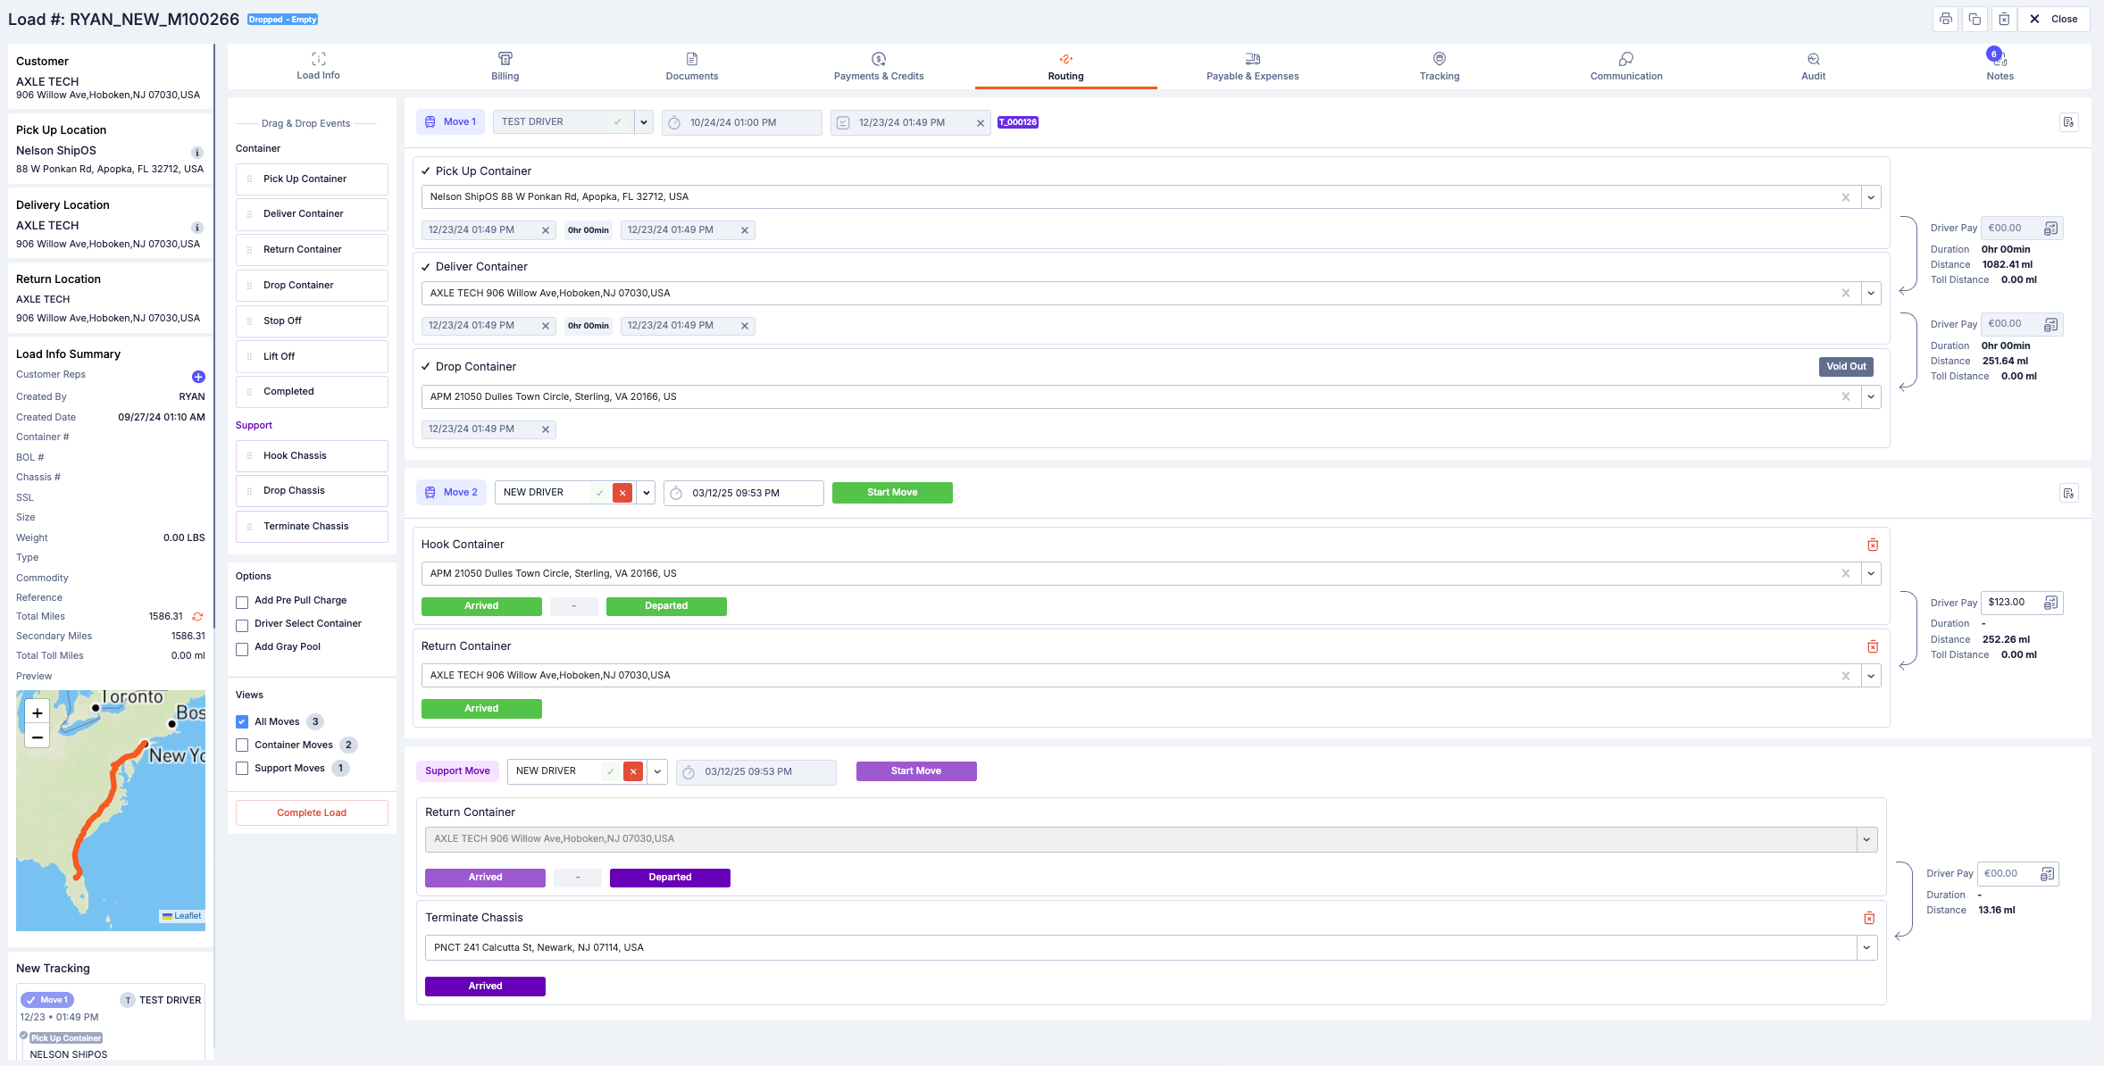Image resolution: width=2104 pixels, height=1066 pixels.
Task: Enable Add Pre Pull Charge option
Action: pyautogui.click(x=242, y=602)
